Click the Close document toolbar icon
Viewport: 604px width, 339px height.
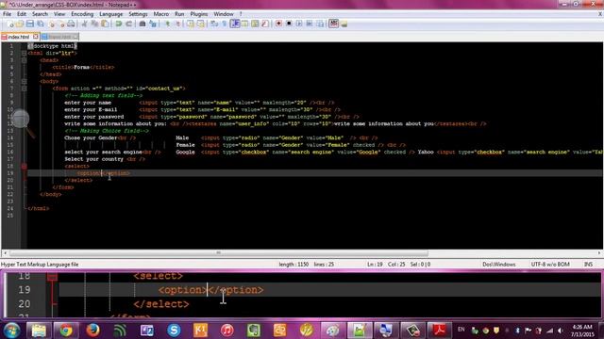pos(51,24)
